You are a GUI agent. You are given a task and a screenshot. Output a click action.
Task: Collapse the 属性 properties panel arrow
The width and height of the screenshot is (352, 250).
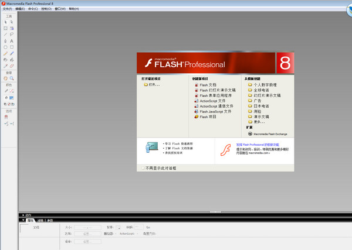tap(23, 220)
